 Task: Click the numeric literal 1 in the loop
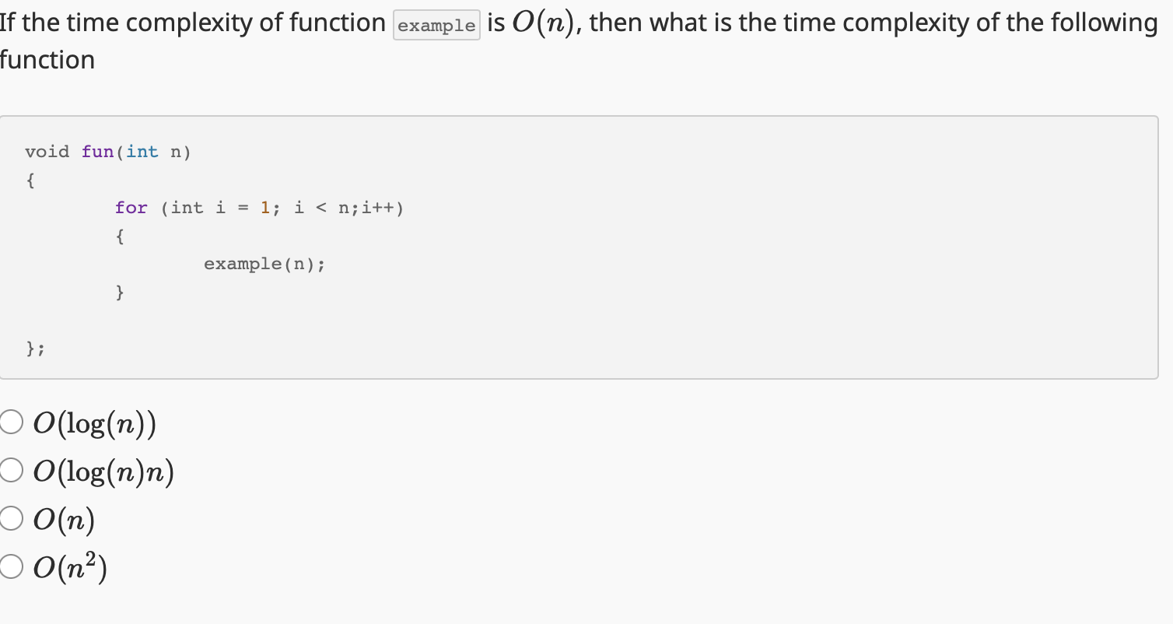264,208
